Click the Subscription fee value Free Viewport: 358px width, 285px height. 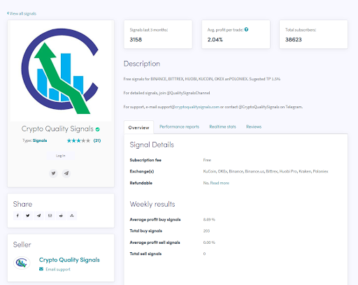(207, 160)
